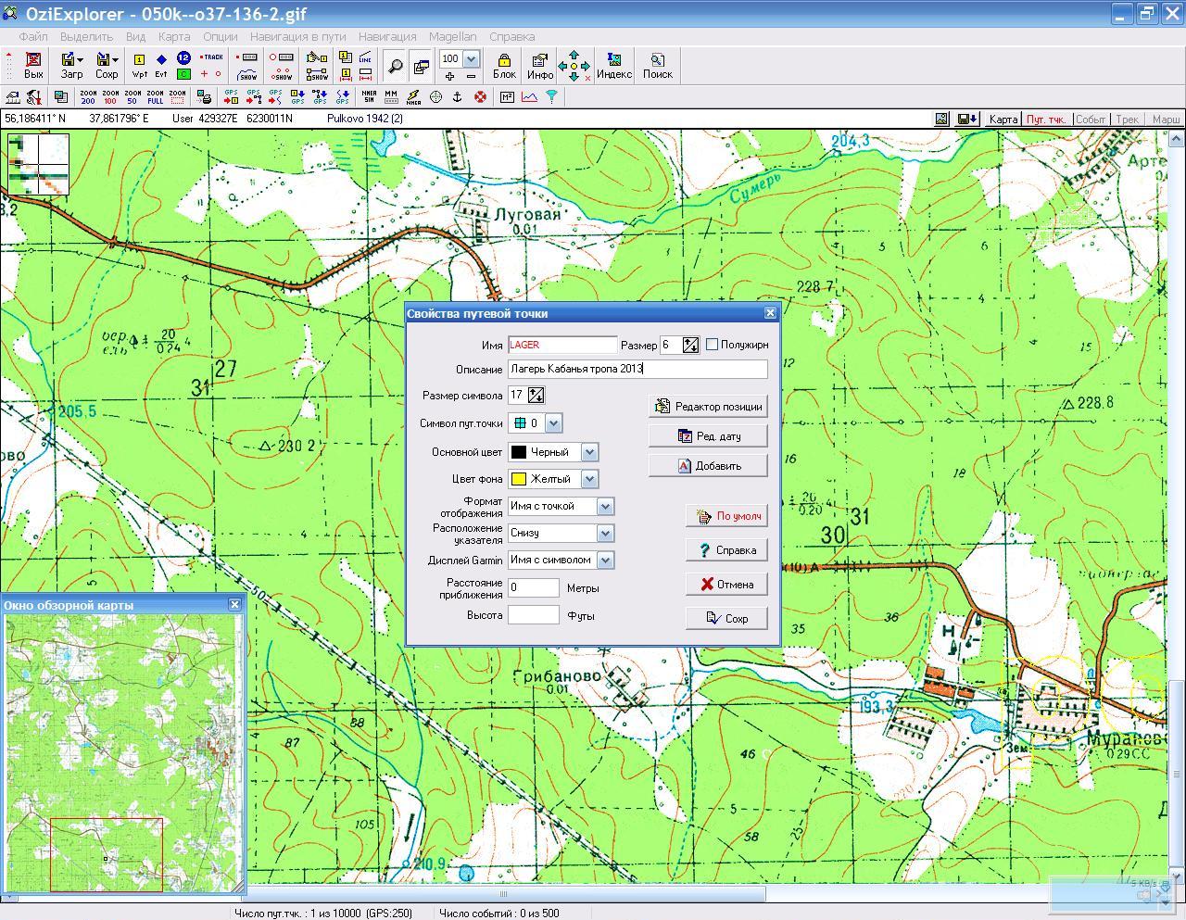Click the cyan funnel filter icon
This screenshot has width=1186, height=920.
tap(551, 96)
